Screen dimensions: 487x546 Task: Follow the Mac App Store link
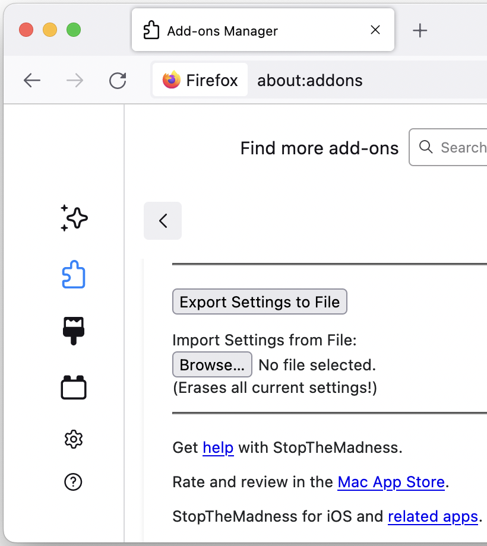point(391,482)
